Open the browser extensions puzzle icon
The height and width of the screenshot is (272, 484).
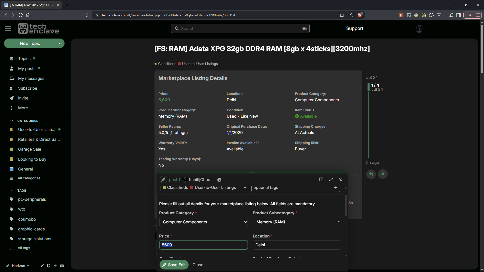pos(431,15)
